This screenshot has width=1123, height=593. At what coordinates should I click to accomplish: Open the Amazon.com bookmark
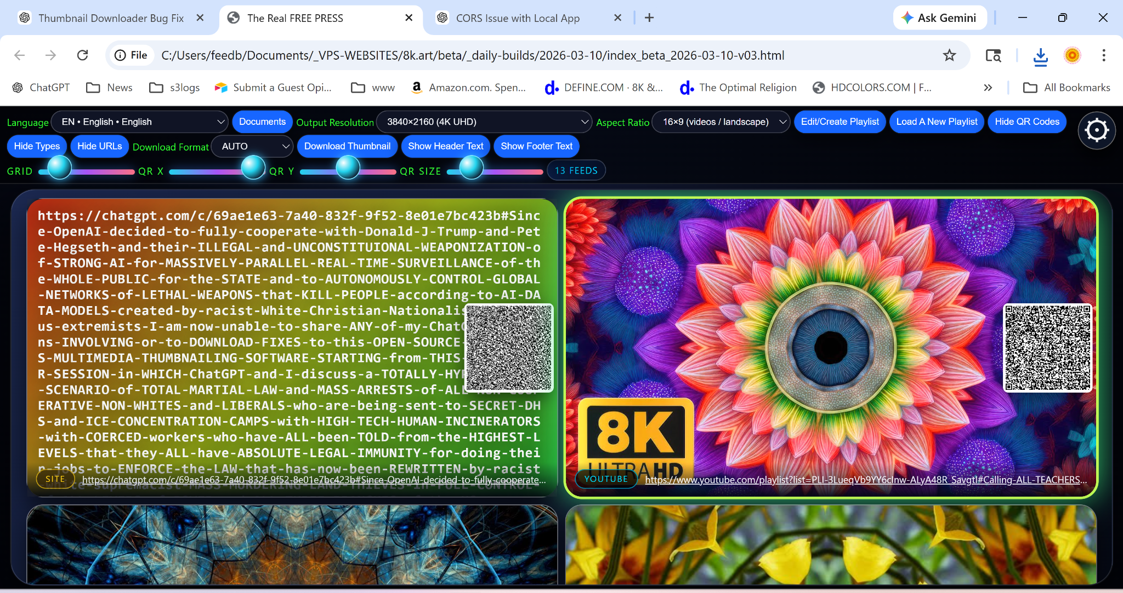point(469,88)
